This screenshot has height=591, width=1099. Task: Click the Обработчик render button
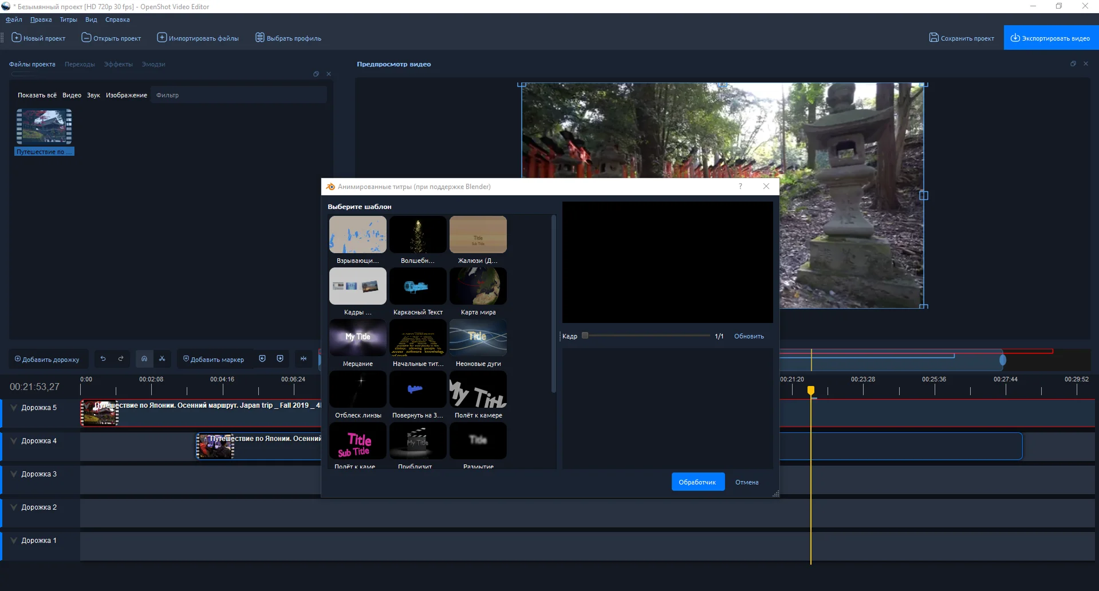[x=698, y=482]
